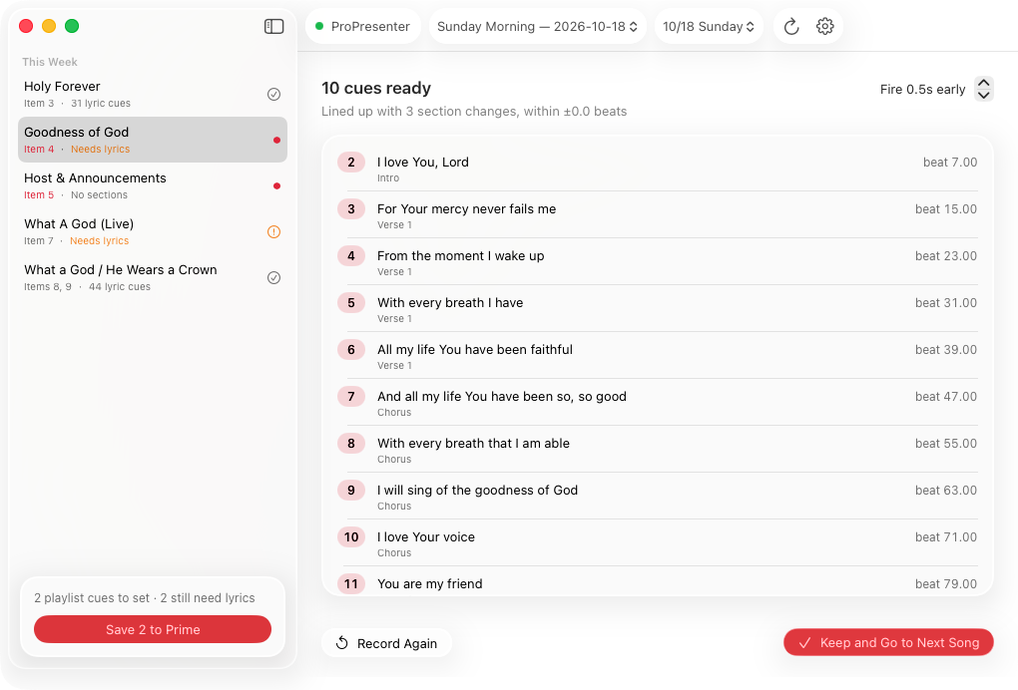
Task: Select Holy Forever in the sidebar
Action: click(x=153, y=94)
